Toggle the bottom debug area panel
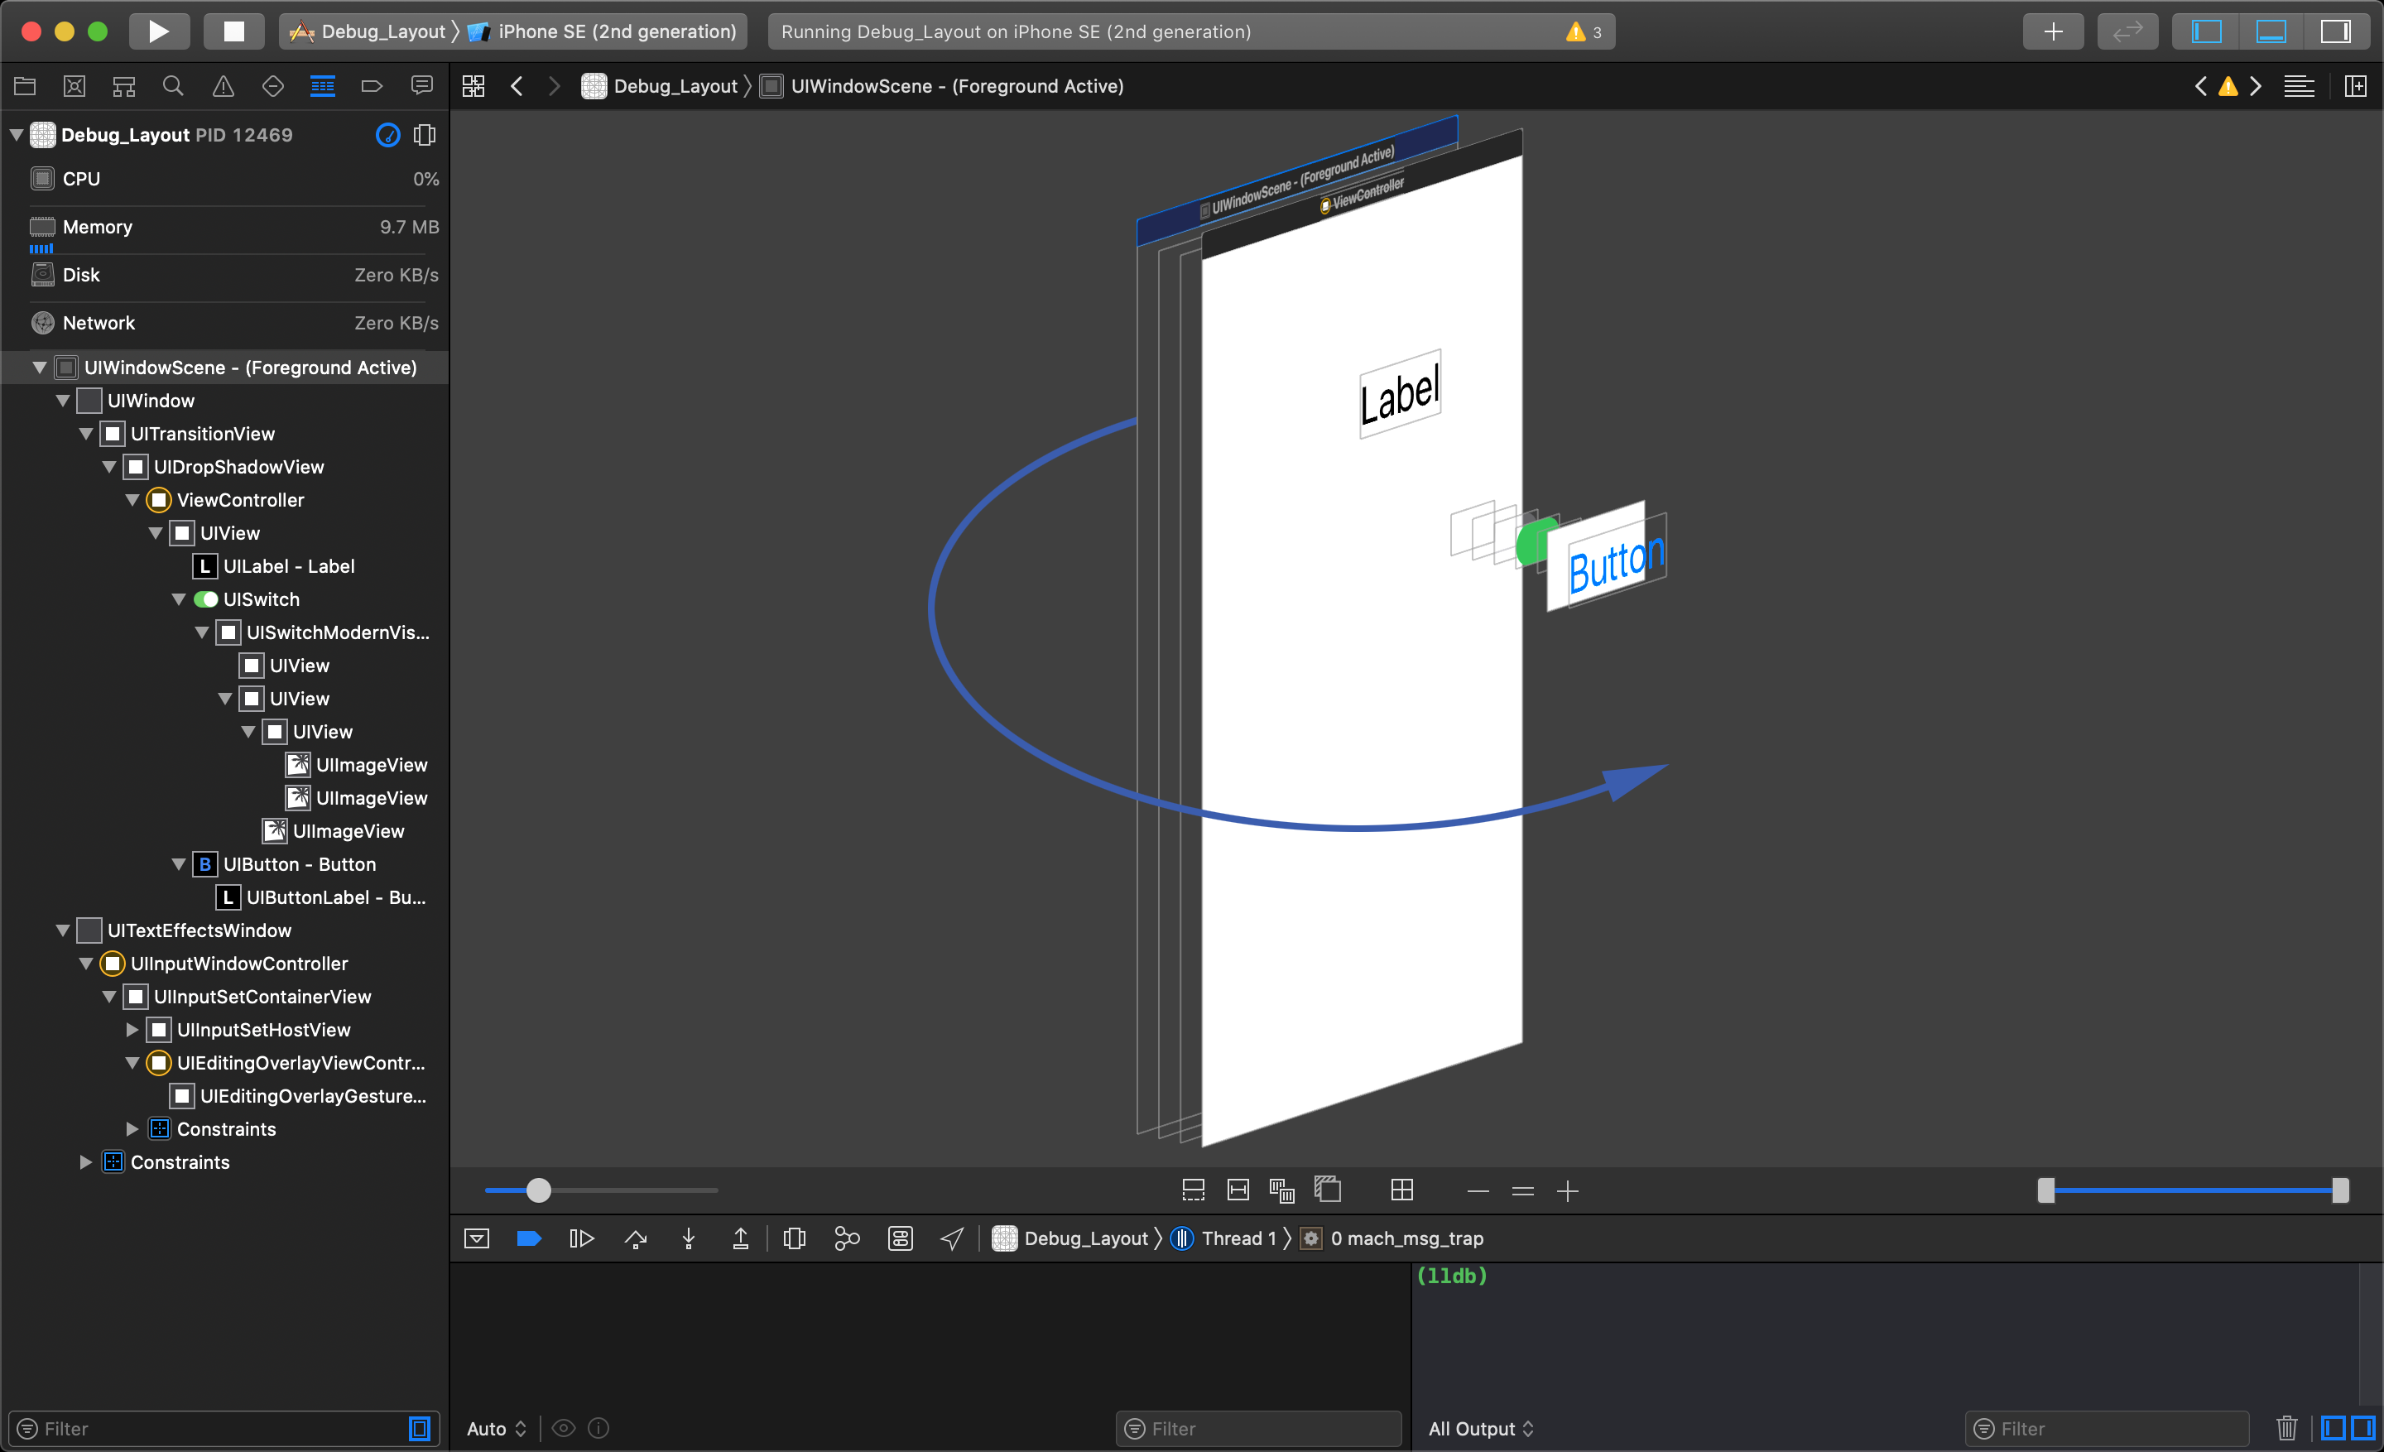Viewport: 2384px width, 1452px height. point(2271,31)
